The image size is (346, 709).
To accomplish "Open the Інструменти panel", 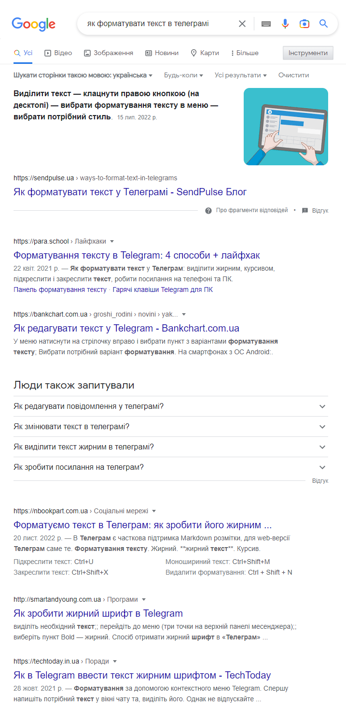I will (x=308, y=53).
